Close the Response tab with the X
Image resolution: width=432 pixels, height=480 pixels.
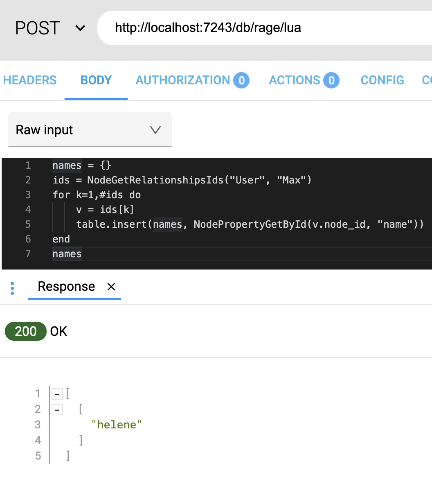[111, 287]
